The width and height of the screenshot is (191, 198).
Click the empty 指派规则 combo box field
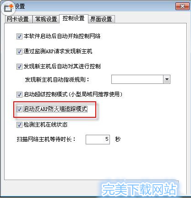[137, 79]
